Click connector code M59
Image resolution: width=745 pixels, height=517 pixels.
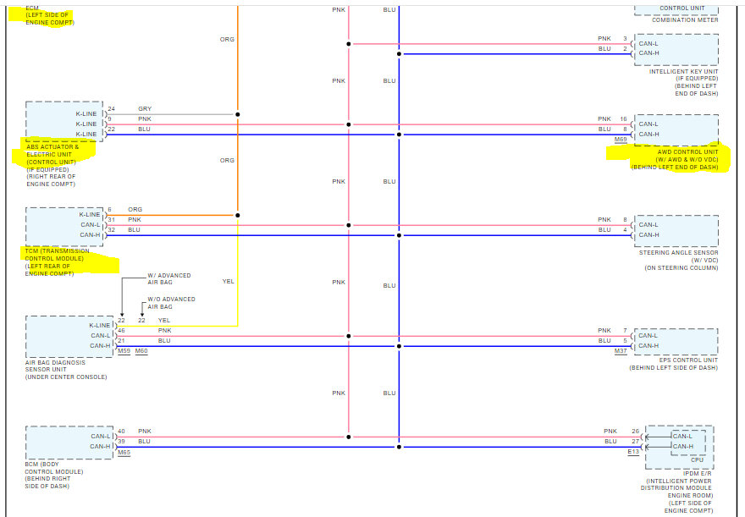(124, 351)
